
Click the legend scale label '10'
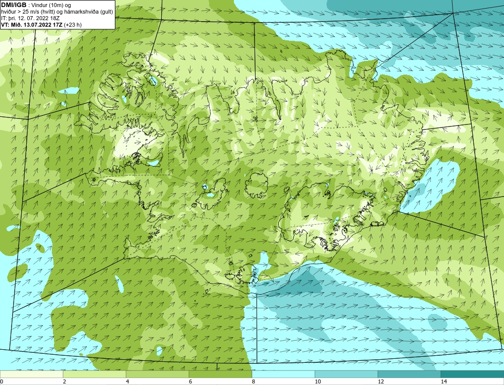tap(318, 381)
